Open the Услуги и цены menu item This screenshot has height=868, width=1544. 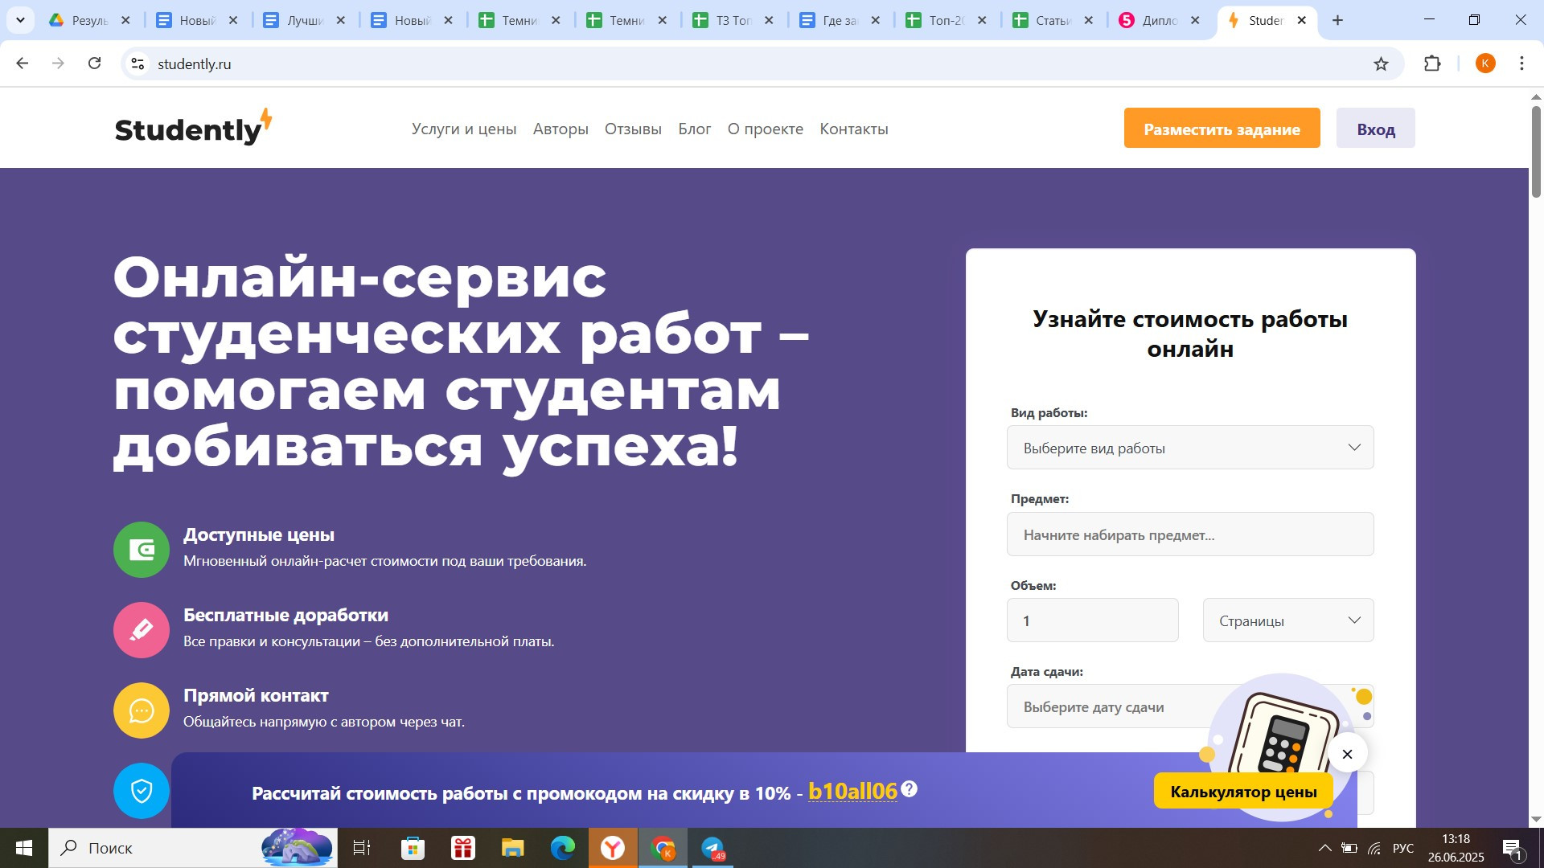click(464, 129)
